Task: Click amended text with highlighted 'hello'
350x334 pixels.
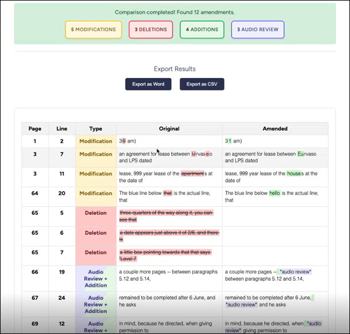Action: click(272, 197)
